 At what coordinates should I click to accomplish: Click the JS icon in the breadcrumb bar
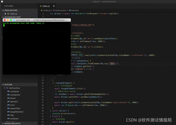click(42, 10)
